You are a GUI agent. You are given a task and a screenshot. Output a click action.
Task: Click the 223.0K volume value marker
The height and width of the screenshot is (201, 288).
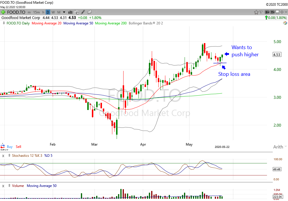278,197
